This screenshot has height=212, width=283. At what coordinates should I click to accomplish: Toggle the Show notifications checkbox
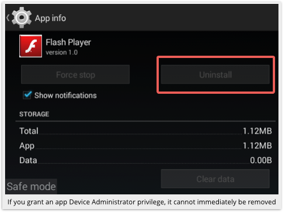click(x=27, y=95)
